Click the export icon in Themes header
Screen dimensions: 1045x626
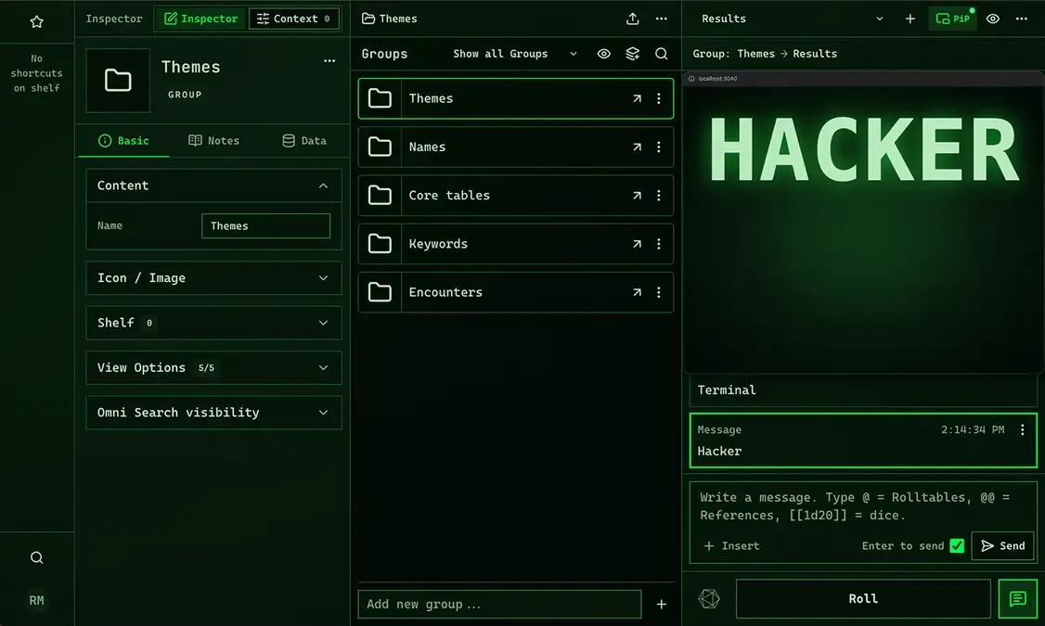(x=632, y=19)
